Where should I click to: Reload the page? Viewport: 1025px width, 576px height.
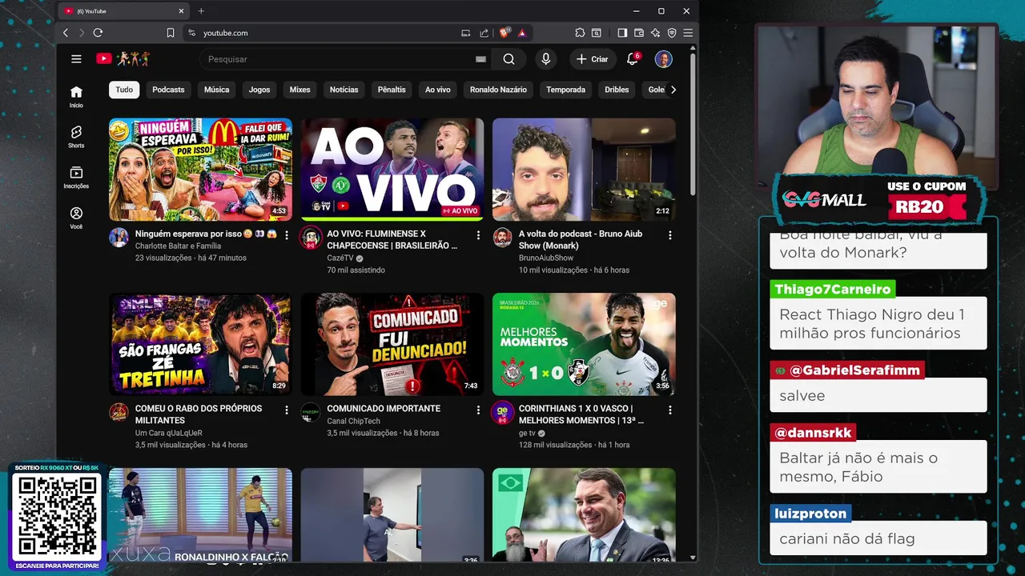(98, 33)
